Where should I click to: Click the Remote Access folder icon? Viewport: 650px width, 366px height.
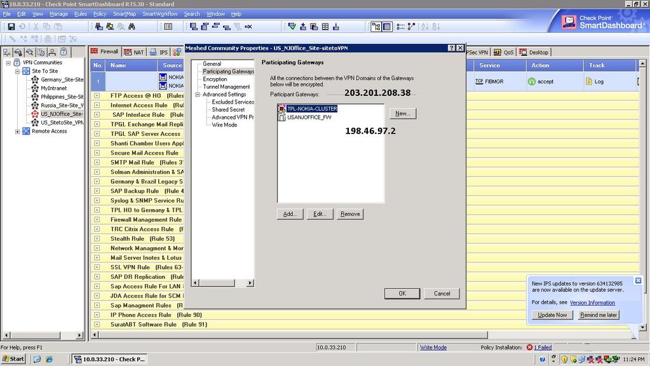point(26,131)
